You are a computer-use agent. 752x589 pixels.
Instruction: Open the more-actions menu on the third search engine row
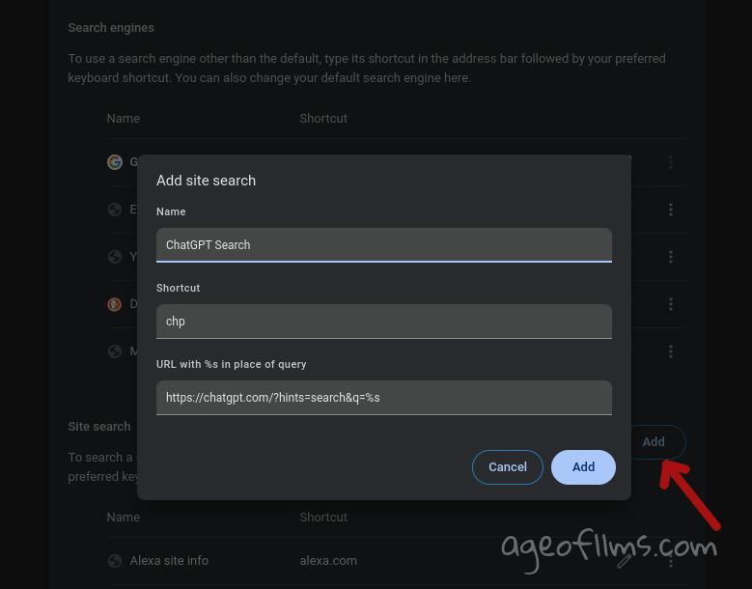(671, 257)
